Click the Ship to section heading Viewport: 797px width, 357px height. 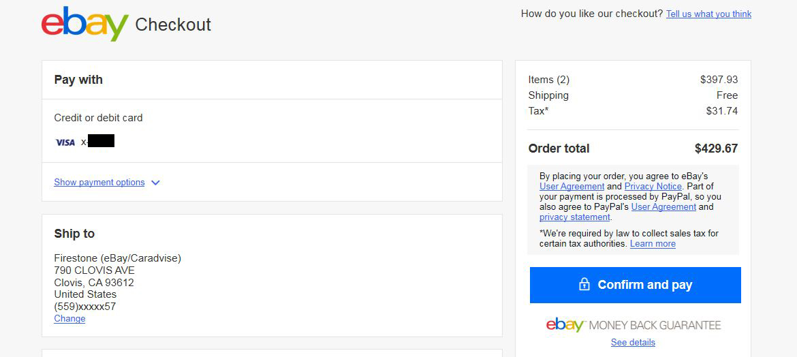[x=74, y=234]
